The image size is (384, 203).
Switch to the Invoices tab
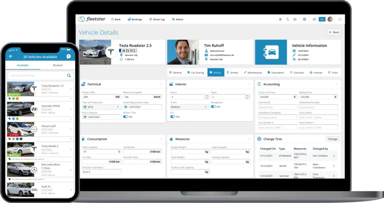tap(316, 73)
